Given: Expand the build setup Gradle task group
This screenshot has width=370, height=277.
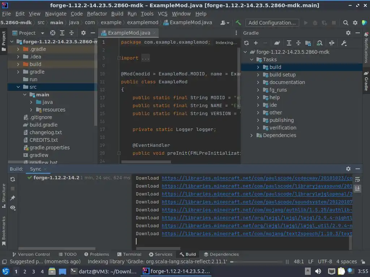Looking at the screenshot, I should point(258,75).
